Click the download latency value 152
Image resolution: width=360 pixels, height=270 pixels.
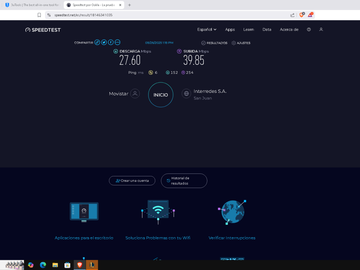[x=174, y=73]
